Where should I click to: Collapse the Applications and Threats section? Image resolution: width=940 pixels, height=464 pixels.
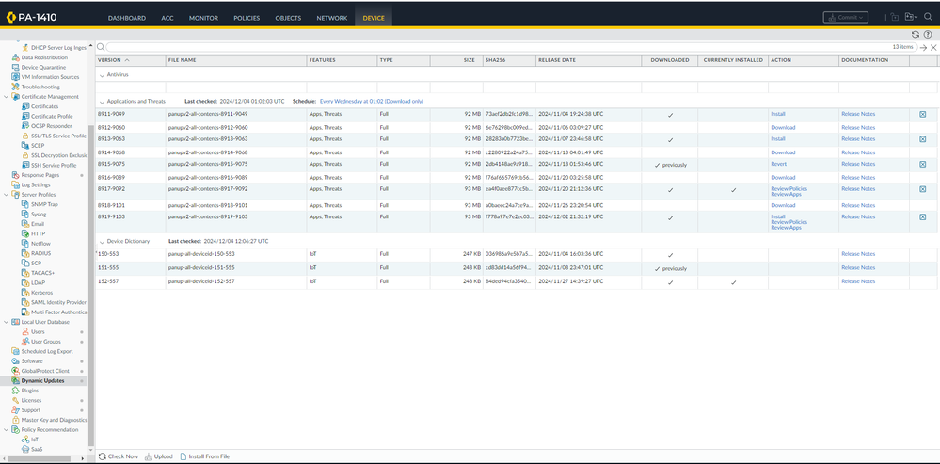(103, 101)
